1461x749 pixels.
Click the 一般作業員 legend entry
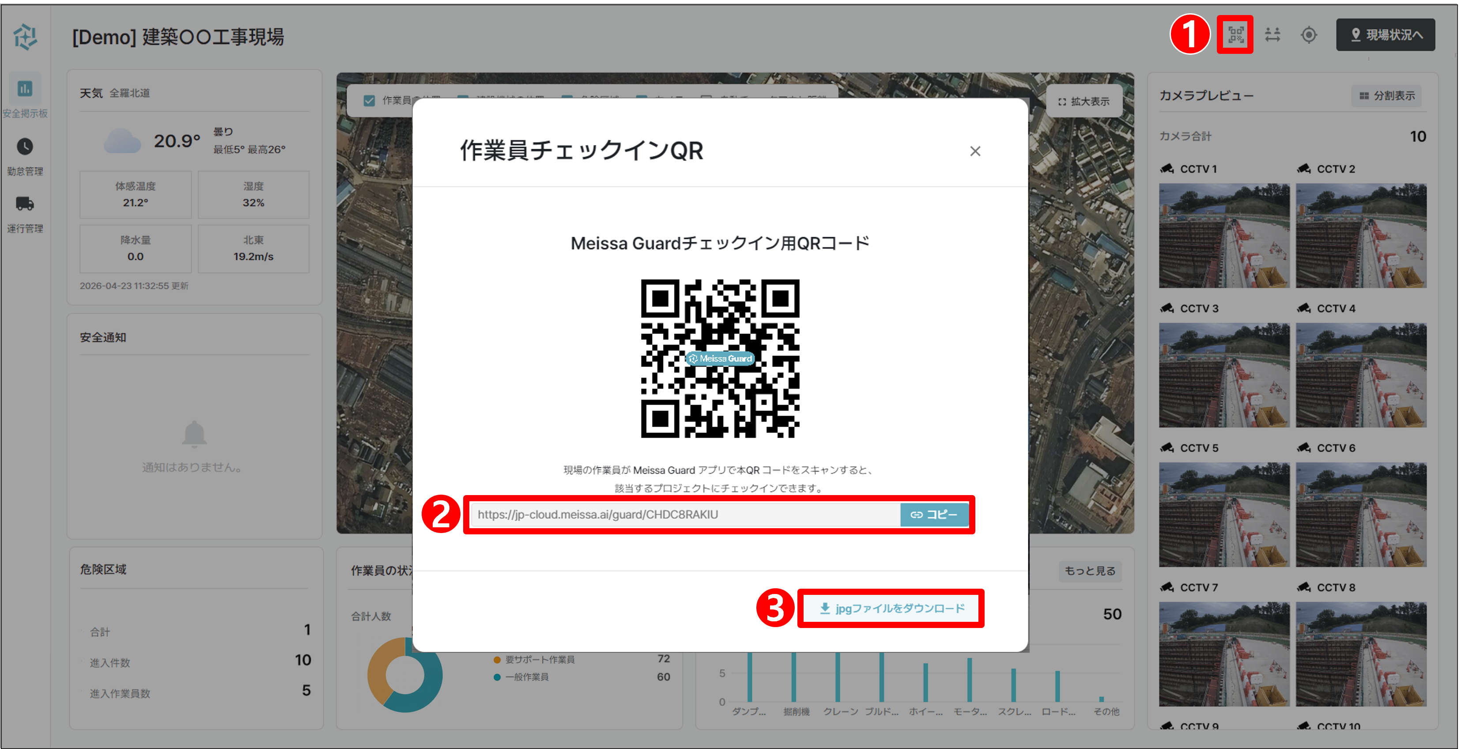pos(582,677)
